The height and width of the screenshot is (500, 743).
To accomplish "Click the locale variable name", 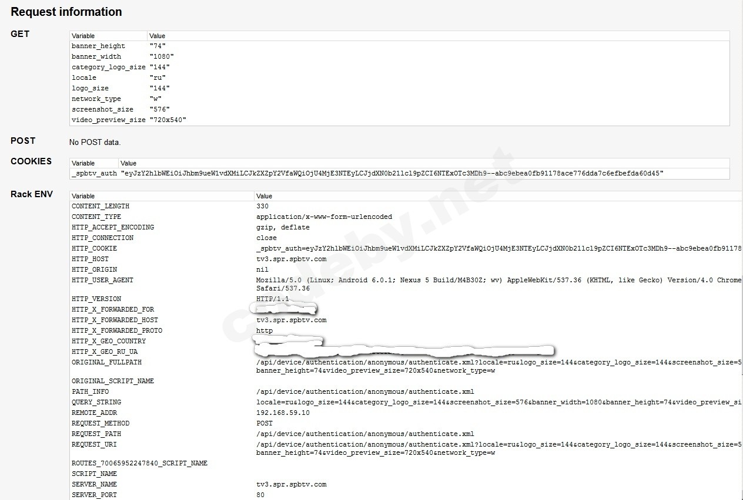I will point(84,78).
